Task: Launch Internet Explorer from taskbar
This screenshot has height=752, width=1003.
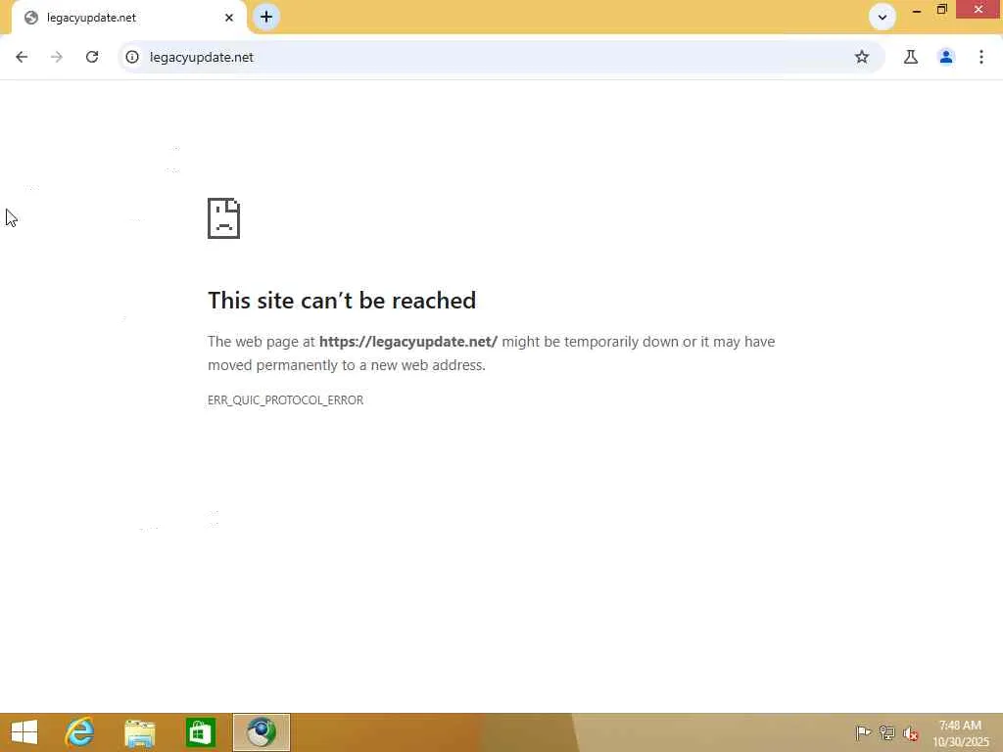Action: 80,732
